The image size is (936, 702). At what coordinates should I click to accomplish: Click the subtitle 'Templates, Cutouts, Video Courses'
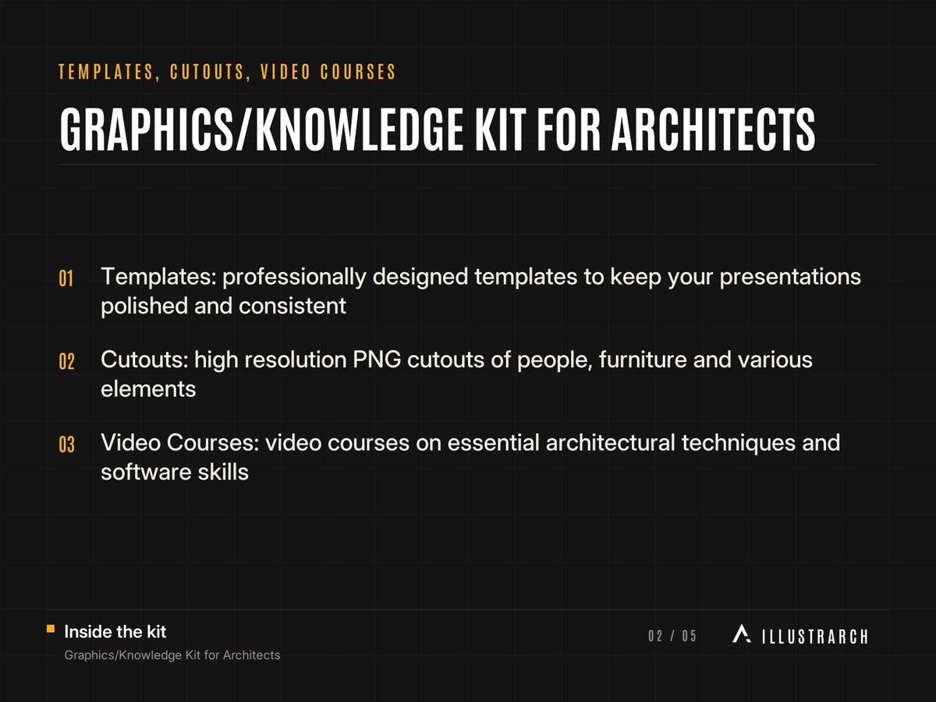pyautogui.click(x=228, y=73)
